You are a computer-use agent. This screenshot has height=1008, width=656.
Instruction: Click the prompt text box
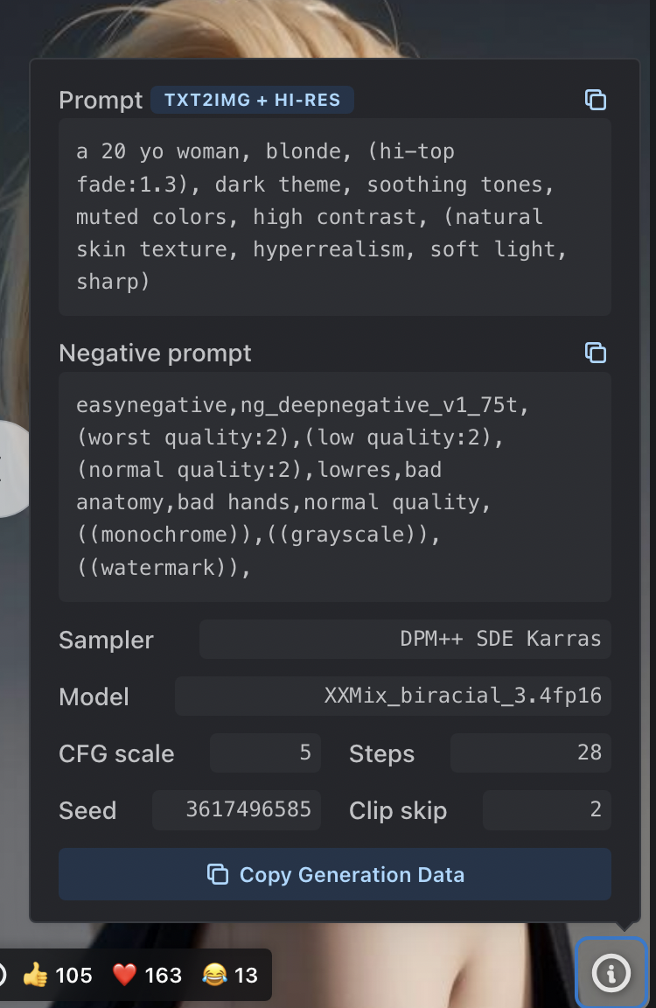(335, 217)
